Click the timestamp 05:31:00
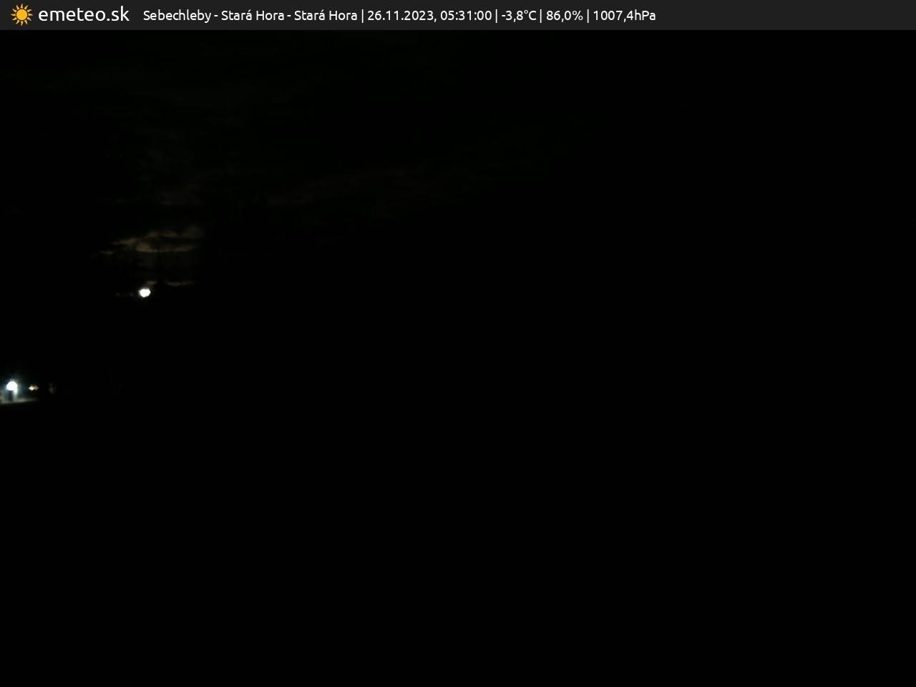 [x=466, y=16]
